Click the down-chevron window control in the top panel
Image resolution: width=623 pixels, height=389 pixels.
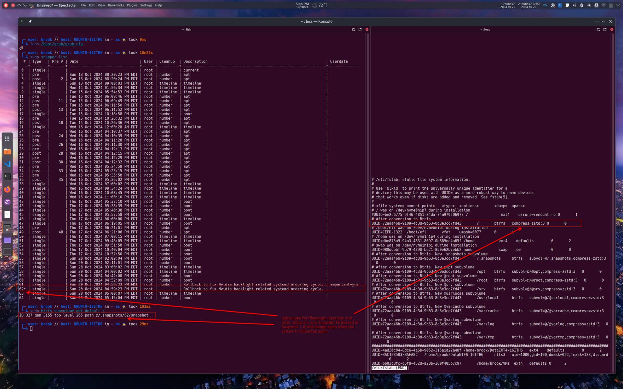pos(25,5)
